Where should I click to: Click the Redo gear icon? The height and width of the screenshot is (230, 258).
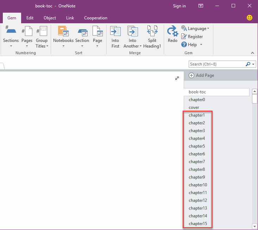[172, 31]
